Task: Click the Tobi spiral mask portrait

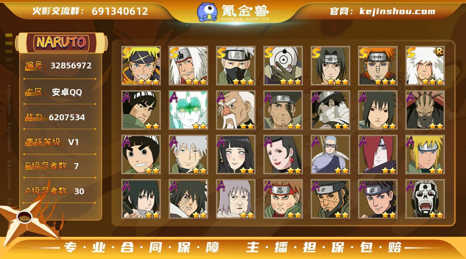Action: click(283, 66)
